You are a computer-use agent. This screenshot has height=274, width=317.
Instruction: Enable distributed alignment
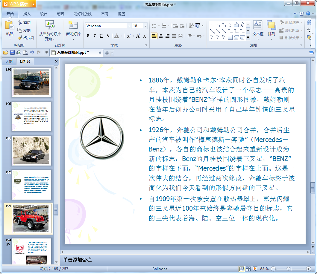[x=181, y=36]
